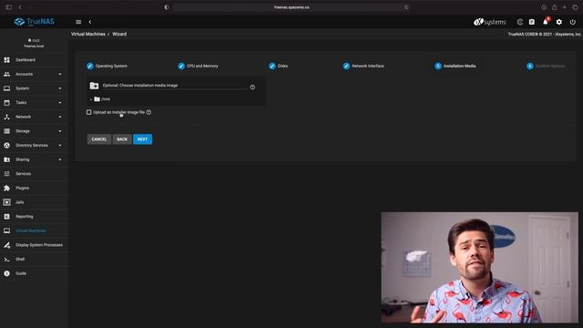Click folder icon to choose installation media
Viewport: 583px width, 328px height.
[x=94, y=86]
